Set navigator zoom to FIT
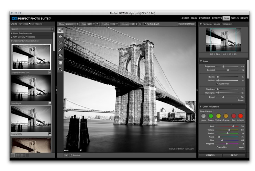Image resolution: width=255 pixels, height=171 pixels. coord(211,54)
